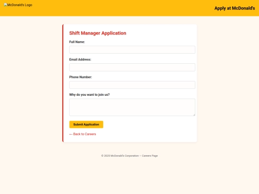259x194 pixels.
Task: Grab the textarea resize handle corner
Action: click(x=194, y=114)
